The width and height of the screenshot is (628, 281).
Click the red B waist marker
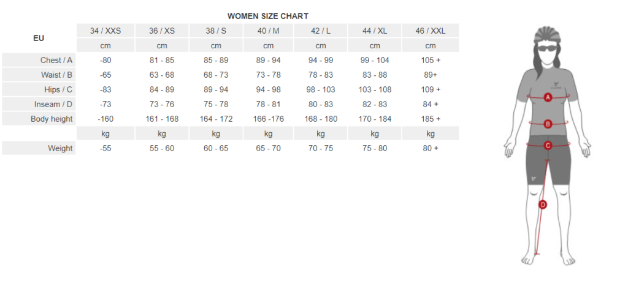click(548, 124)
